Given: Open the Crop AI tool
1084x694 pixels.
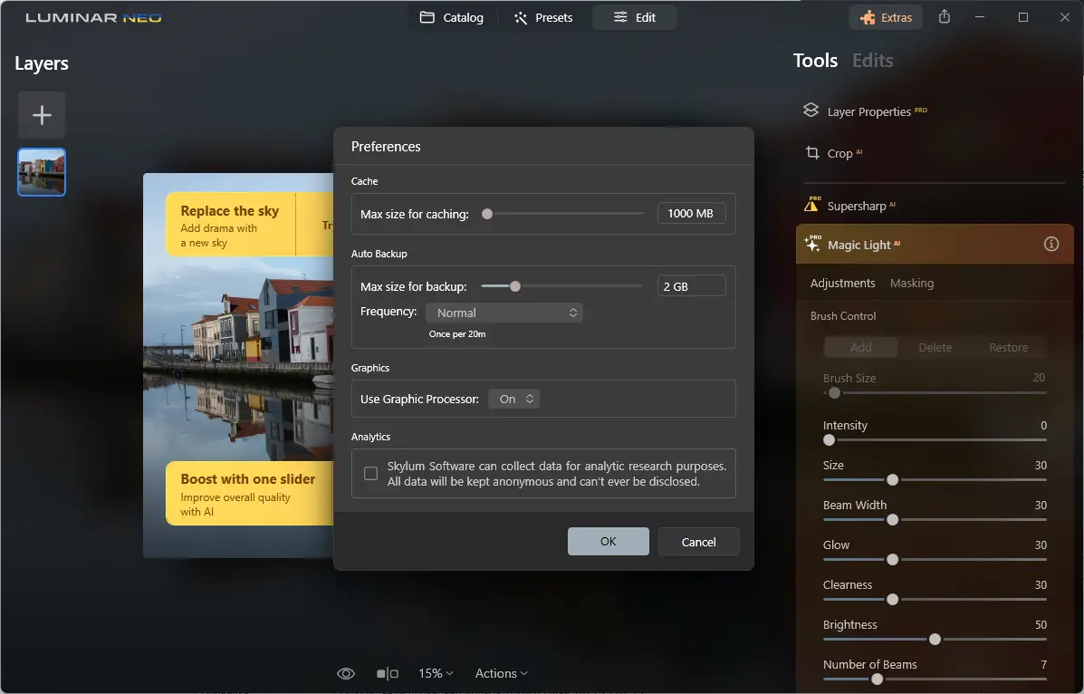Looking at the screenshot, I should pos(842,153).
